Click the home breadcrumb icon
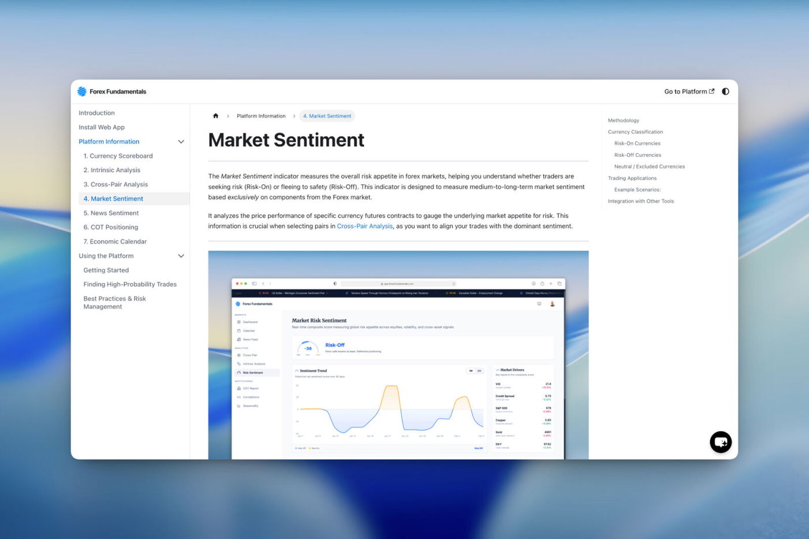The image size is (809, 539). [216, 116]
